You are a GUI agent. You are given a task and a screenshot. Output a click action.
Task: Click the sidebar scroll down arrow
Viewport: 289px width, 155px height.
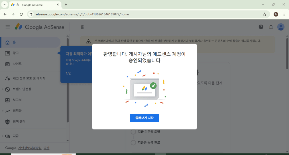(68, 141)
